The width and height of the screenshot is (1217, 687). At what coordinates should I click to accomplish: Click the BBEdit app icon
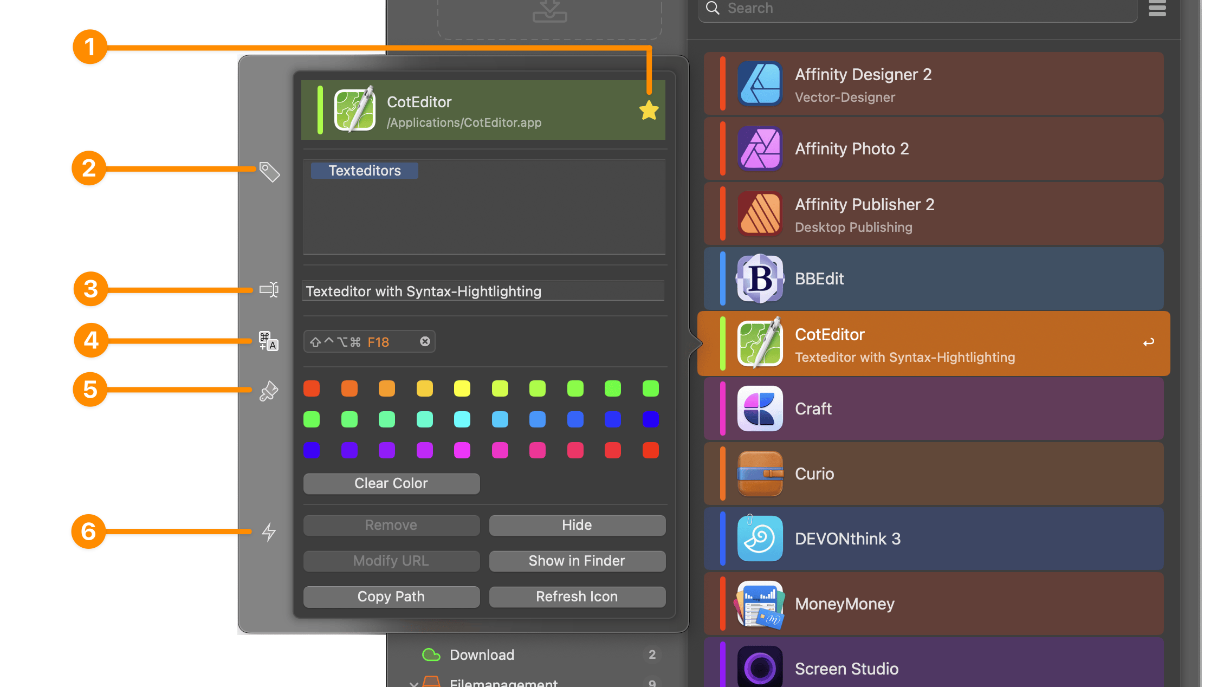(760, 278)
